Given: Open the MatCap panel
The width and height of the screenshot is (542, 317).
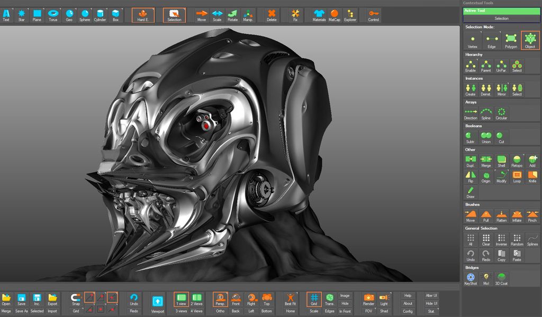Looking at the screenshot, I should click(x=334, y=12).
